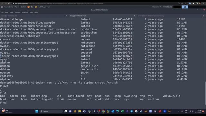Open the terminal Search menu
Image resolution: width=206 pixels, height=116 pixels.
point(17,13)
